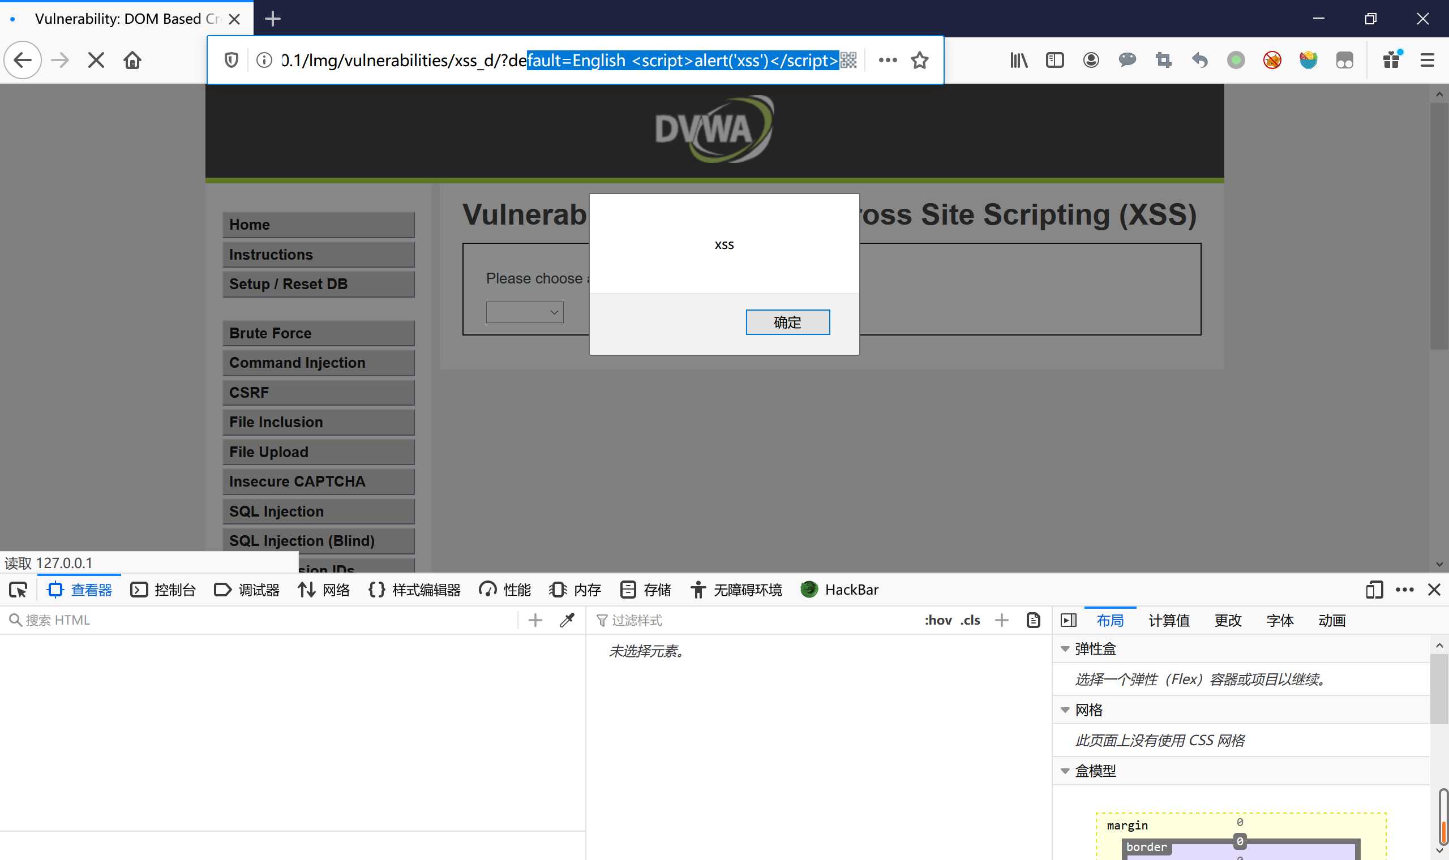Close the developer tools panel
This screenshot has height=860, width=1449.
coord(1434,590)
